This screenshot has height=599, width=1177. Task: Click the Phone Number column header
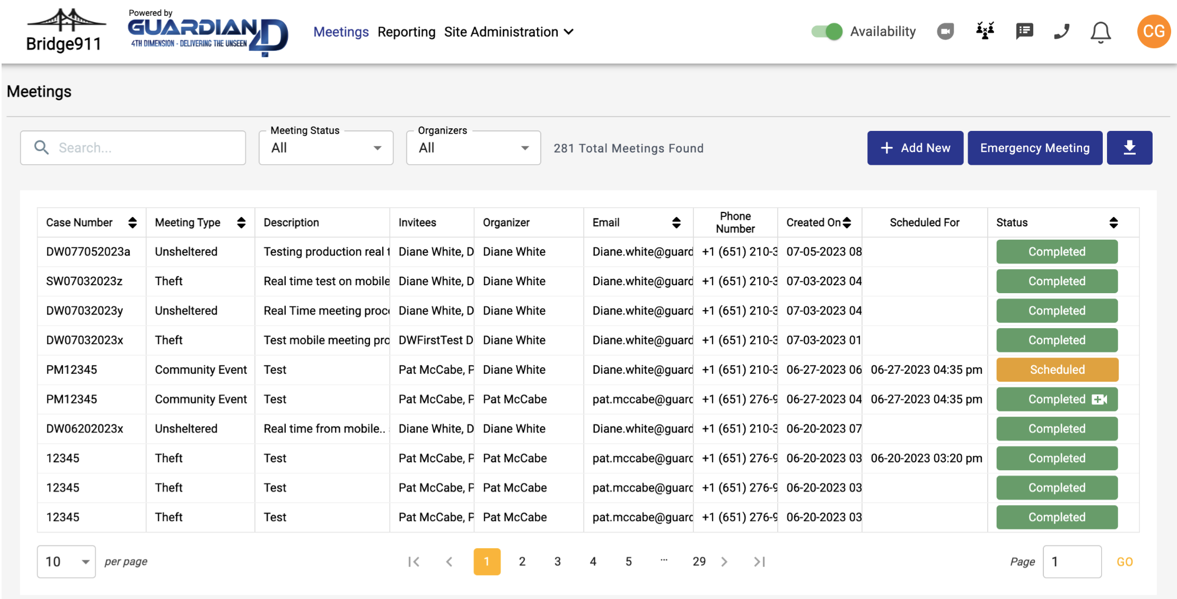(735, 223)
